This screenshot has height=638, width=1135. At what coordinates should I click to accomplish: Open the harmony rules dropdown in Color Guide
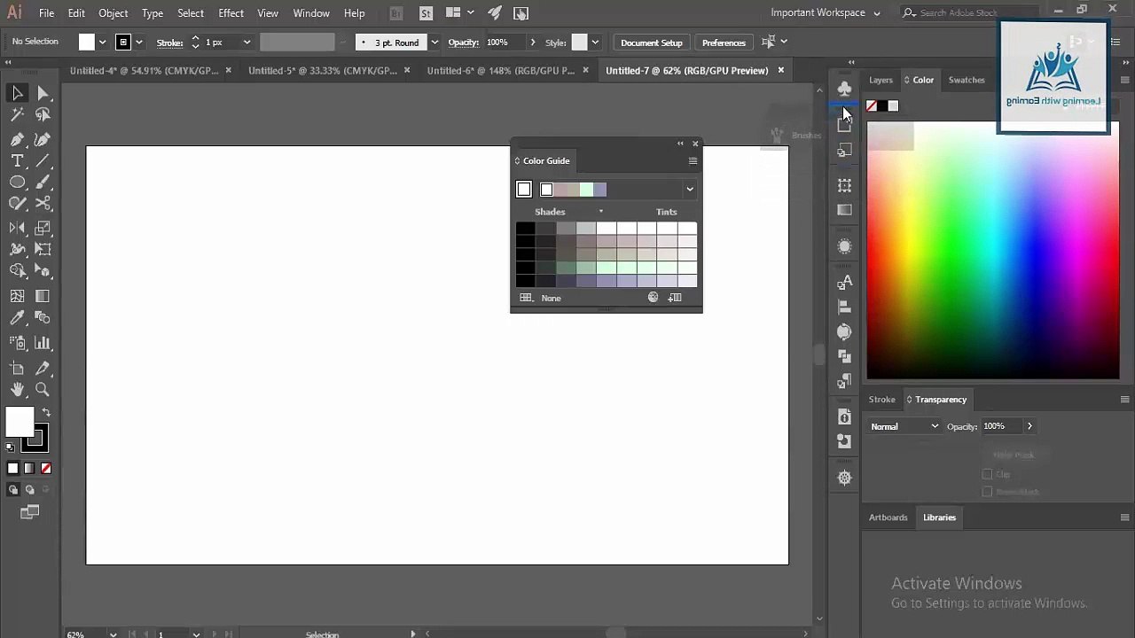tap(689, 189)
